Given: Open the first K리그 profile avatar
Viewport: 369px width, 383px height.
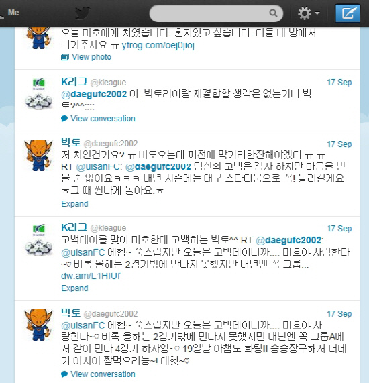Looking at the screenshot, I should pyautogui.click(x=39, y=93).
